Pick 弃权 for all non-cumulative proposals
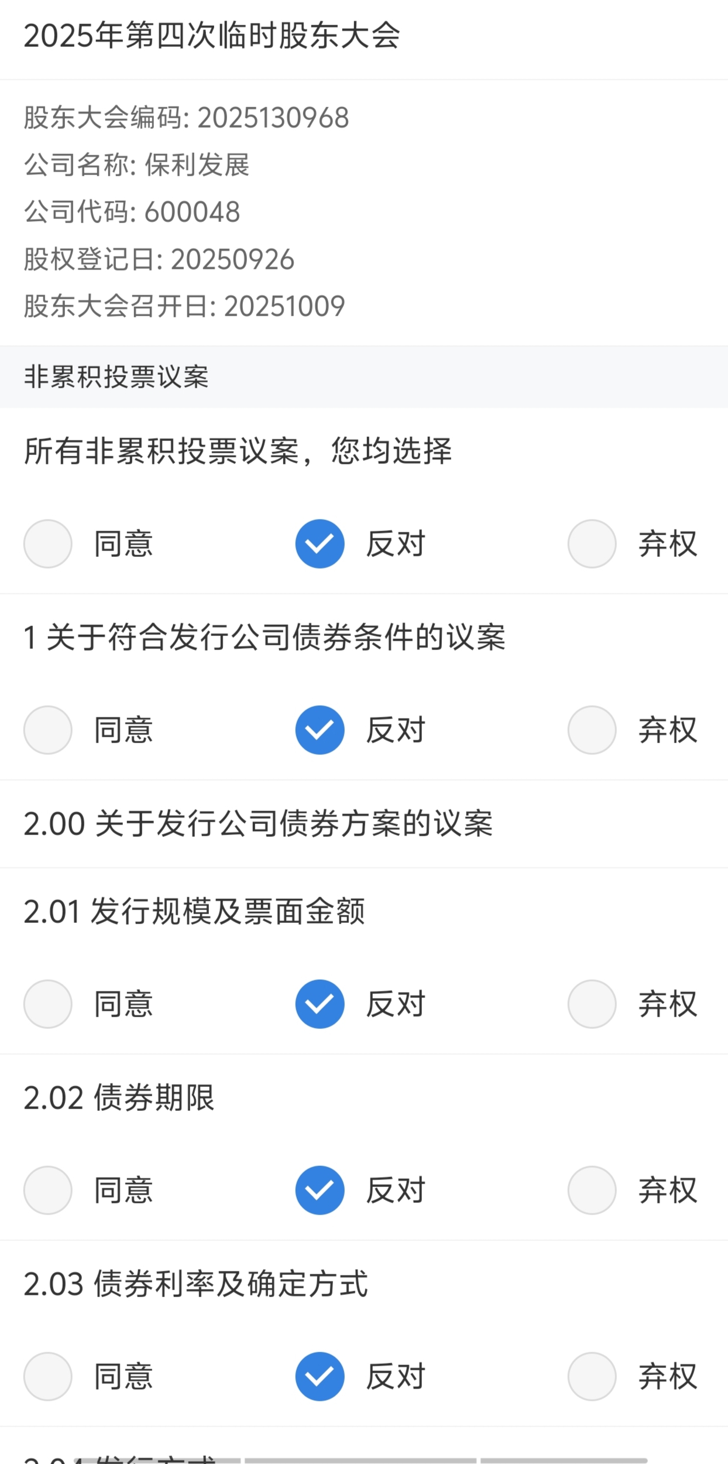The height and width of the screenshot is (1464, 728). (592, 543)
